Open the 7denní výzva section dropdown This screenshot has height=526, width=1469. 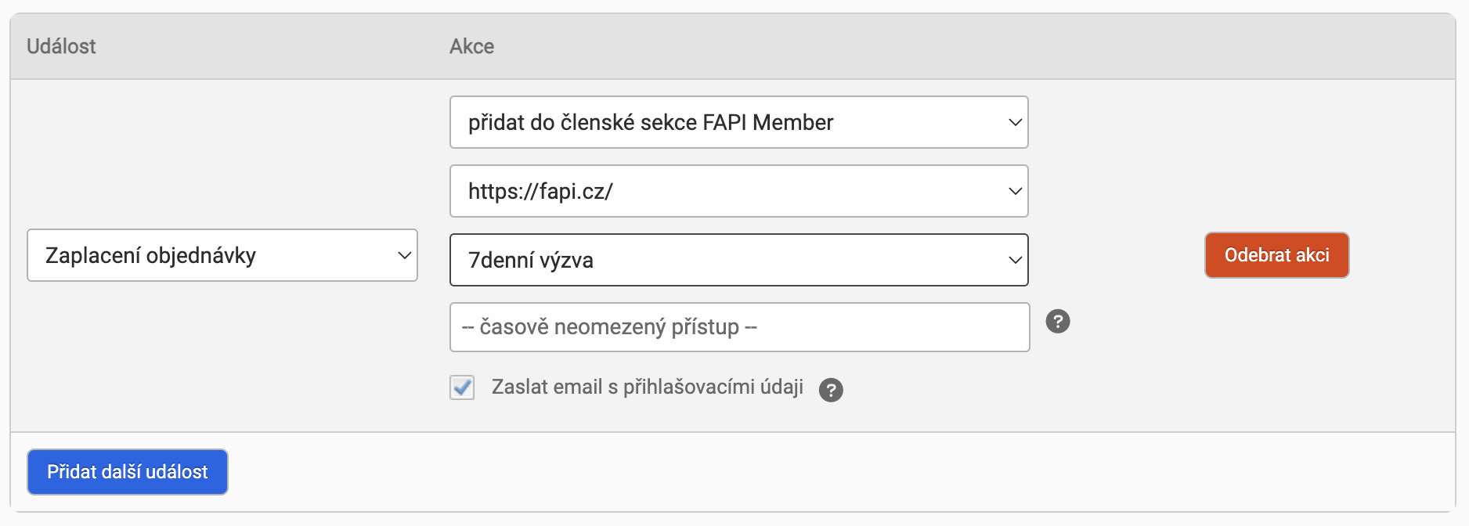pos(739,260)
